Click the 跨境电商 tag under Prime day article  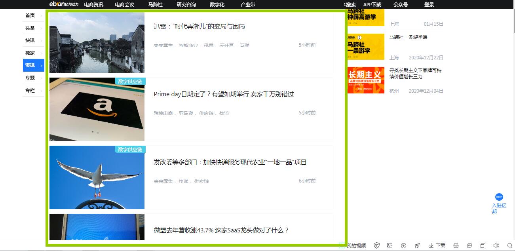[x=163, y=113]
